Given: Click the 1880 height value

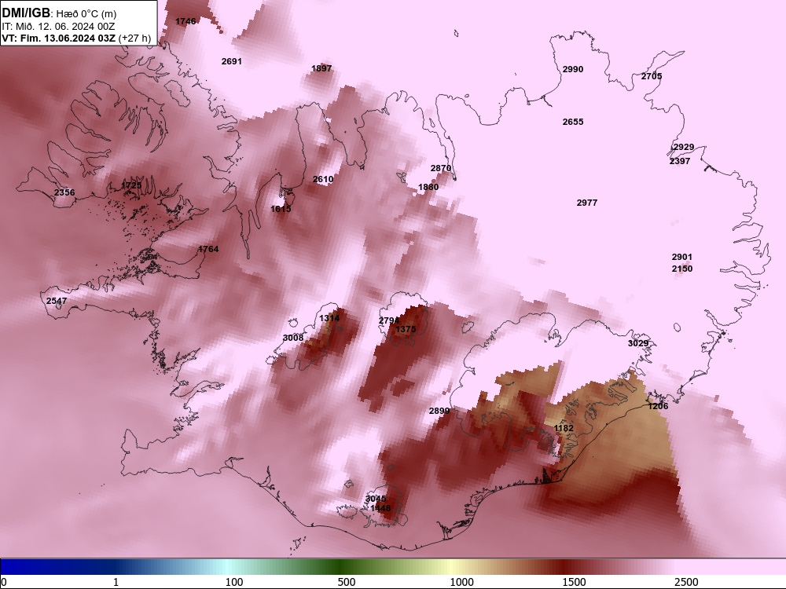Looking at the screenshot, I should click(x=428, y=188).
